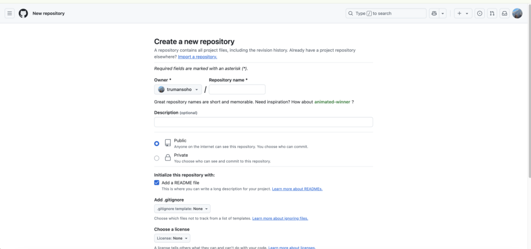
Task: Click the GitHub logo to go home
Action: (23, 13)
